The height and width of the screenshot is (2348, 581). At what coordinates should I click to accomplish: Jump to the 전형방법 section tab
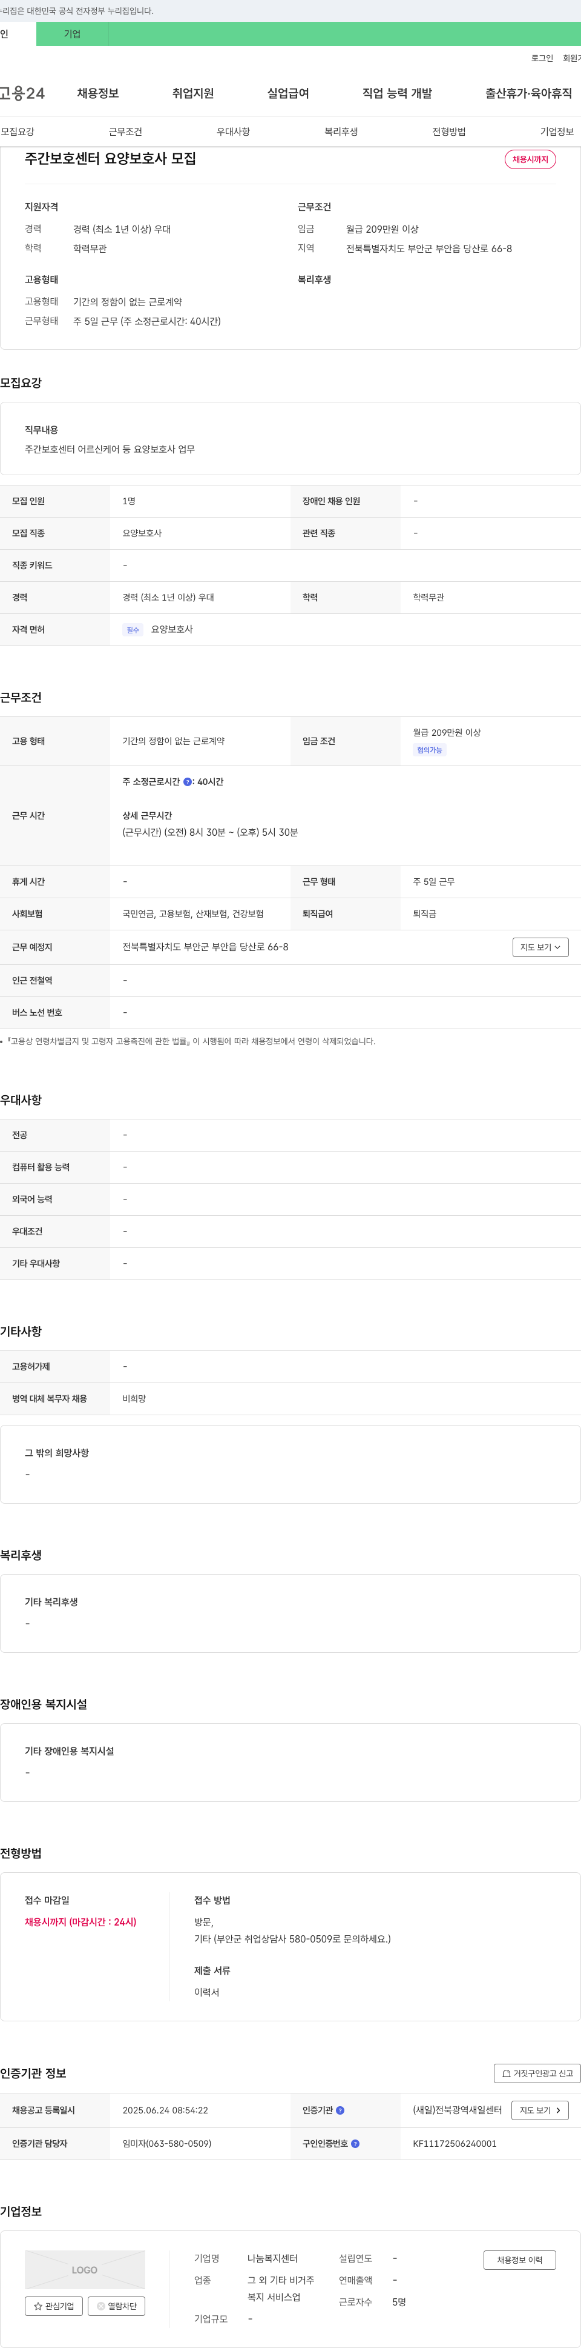[449, 132]
